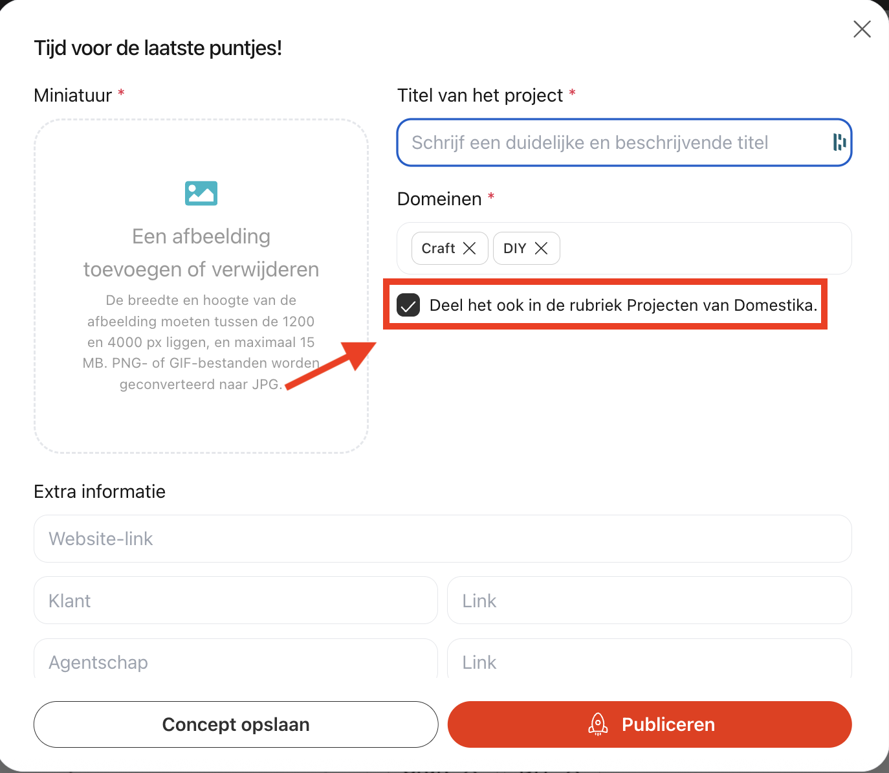Click the Link field beside Klant

tap(650, 600)
